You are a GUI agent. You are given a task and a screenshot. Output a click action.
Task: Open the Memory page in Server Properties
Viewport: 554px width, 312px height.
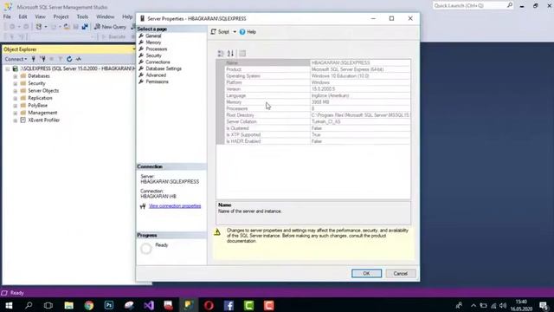tap(153, 42)
